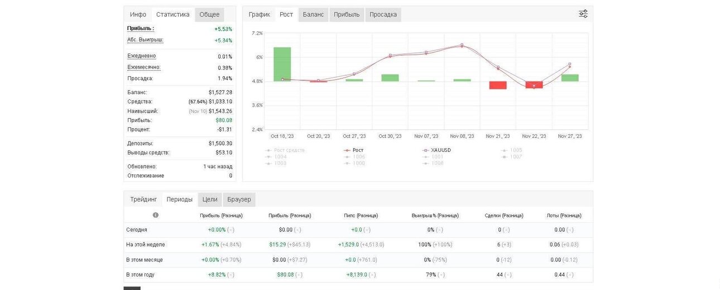Click the +5.34% absolute gain value
The width and height of the screenshot is (720, 290).
pyautogui.click(x=223, y=40)
